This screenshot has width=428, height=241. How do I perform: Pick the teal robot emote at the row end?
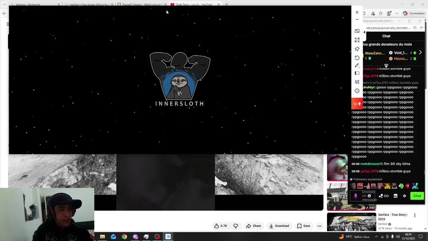[415, 186]
